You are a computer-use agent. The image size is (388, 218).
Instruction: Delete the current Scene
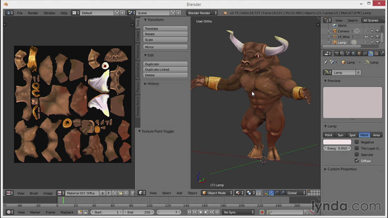178,13
